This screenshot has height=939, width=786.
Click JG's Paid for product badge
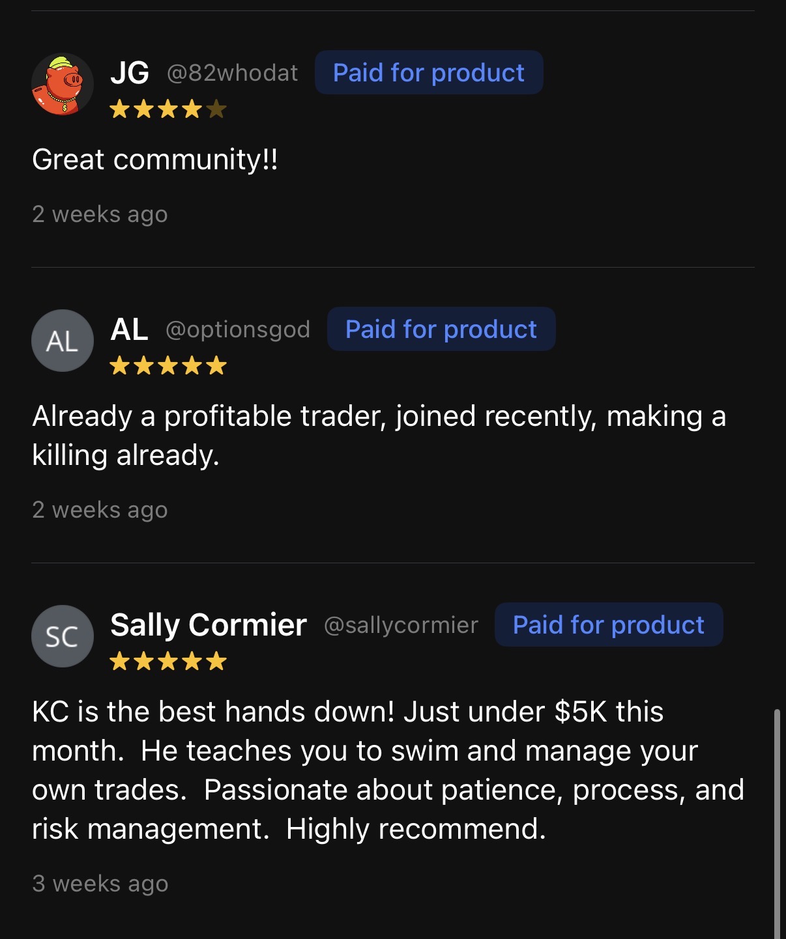(x=429, y=72)
